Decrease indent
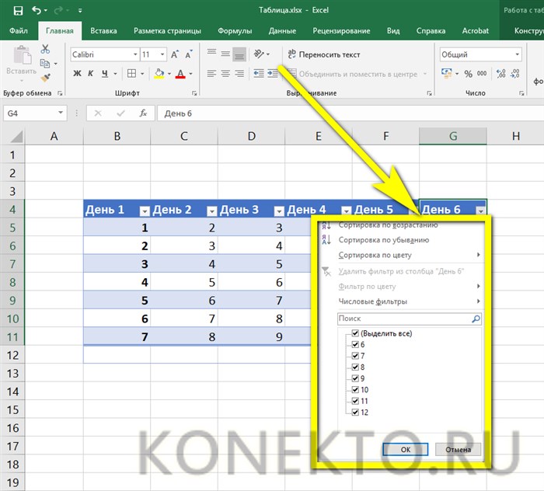 (x=259, y=74)
